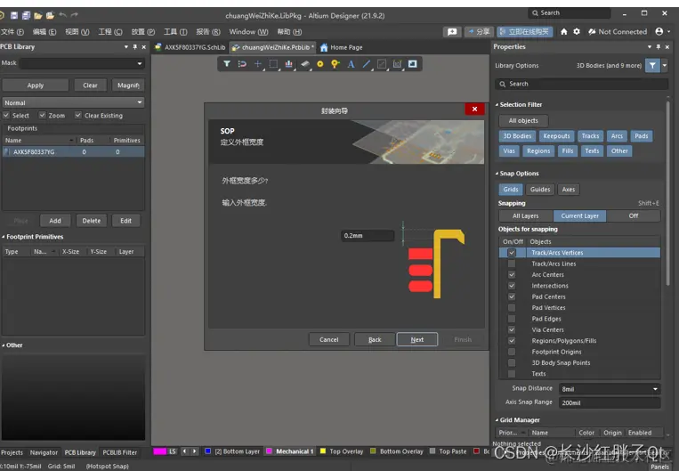Click the Save All icon

26,16
